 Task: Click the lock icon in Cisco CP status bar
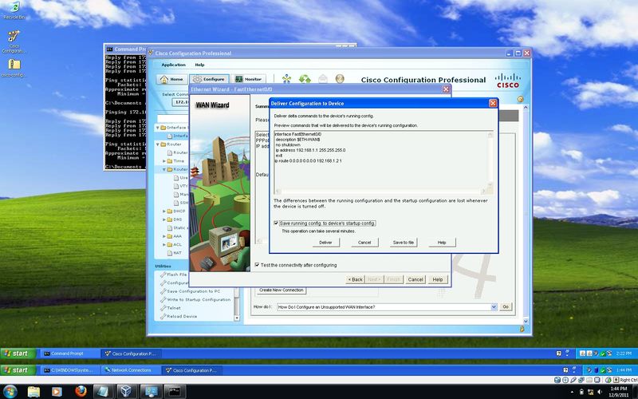522,329
